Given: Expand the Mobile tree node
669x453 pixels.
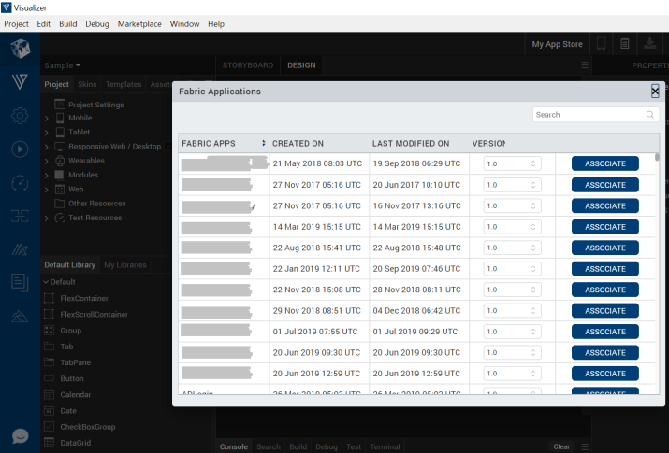Looking at the screenshot, I should point(47,119).
